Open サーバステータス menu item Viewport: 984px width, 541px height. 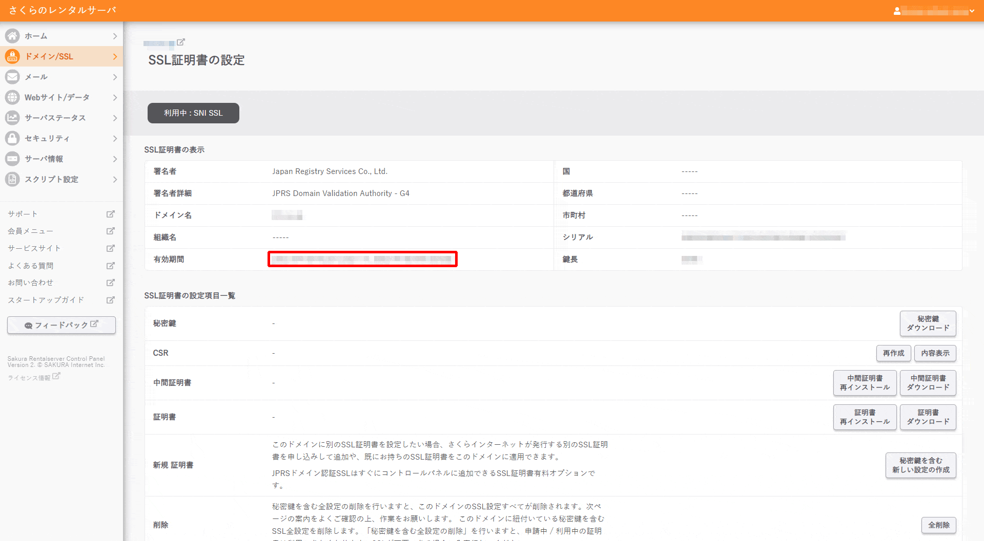click(x=61, y=118)
